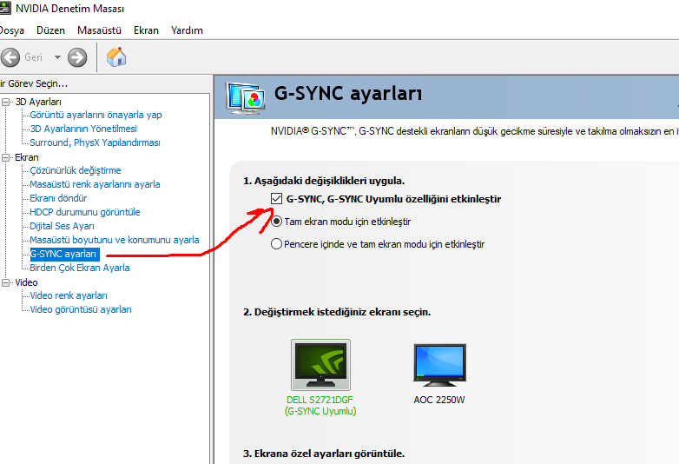Open the Yardım menu
Image resolution: width=679 pixels, height=464 pixels.
pyautogui.click(x=187, y=30)
